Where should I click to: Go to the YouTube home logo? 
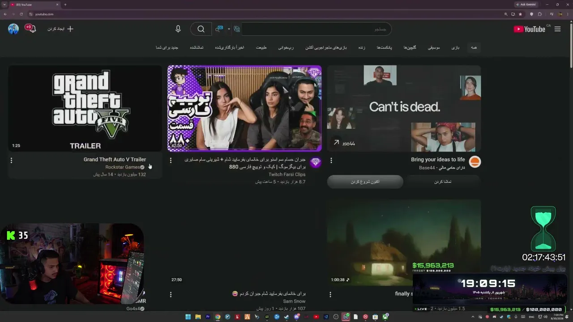530,29
